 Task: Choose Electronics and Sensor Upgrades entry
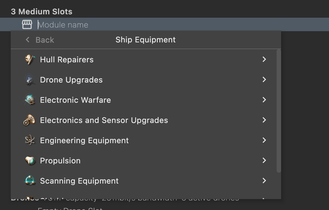coord(104,120)
